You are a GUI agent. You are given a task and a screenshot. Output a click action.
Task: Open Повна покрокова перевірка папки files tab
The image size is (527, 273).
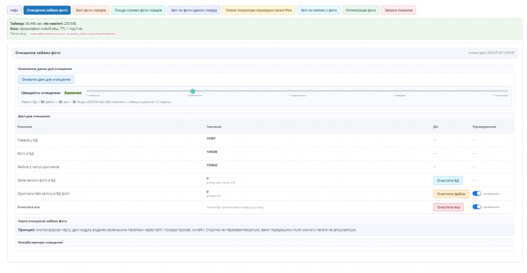pos(259,10)
